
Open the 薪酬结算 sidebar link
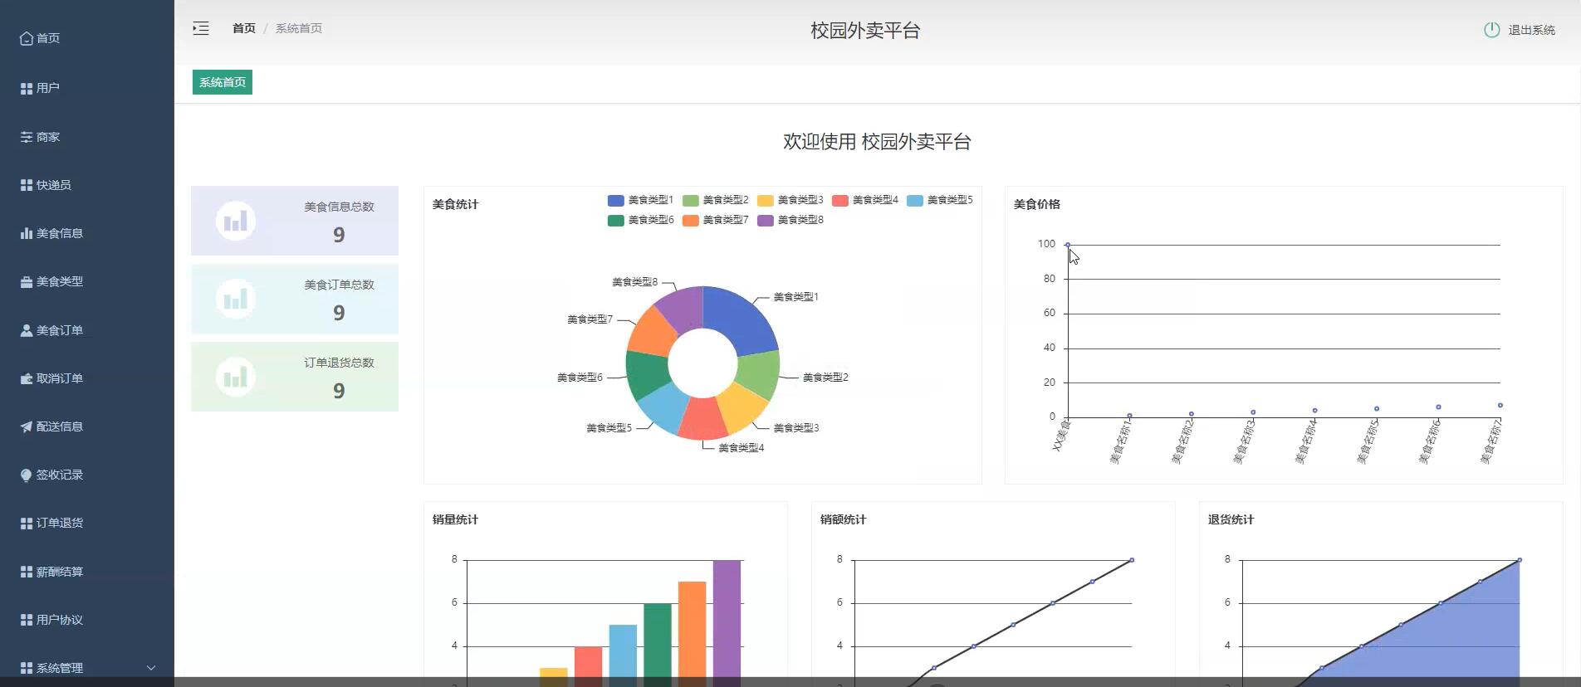(87, 572)
